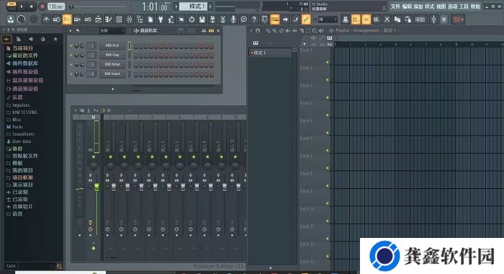
Task: Expand 演示项目 folder in browser
Action: coord(22,185)
